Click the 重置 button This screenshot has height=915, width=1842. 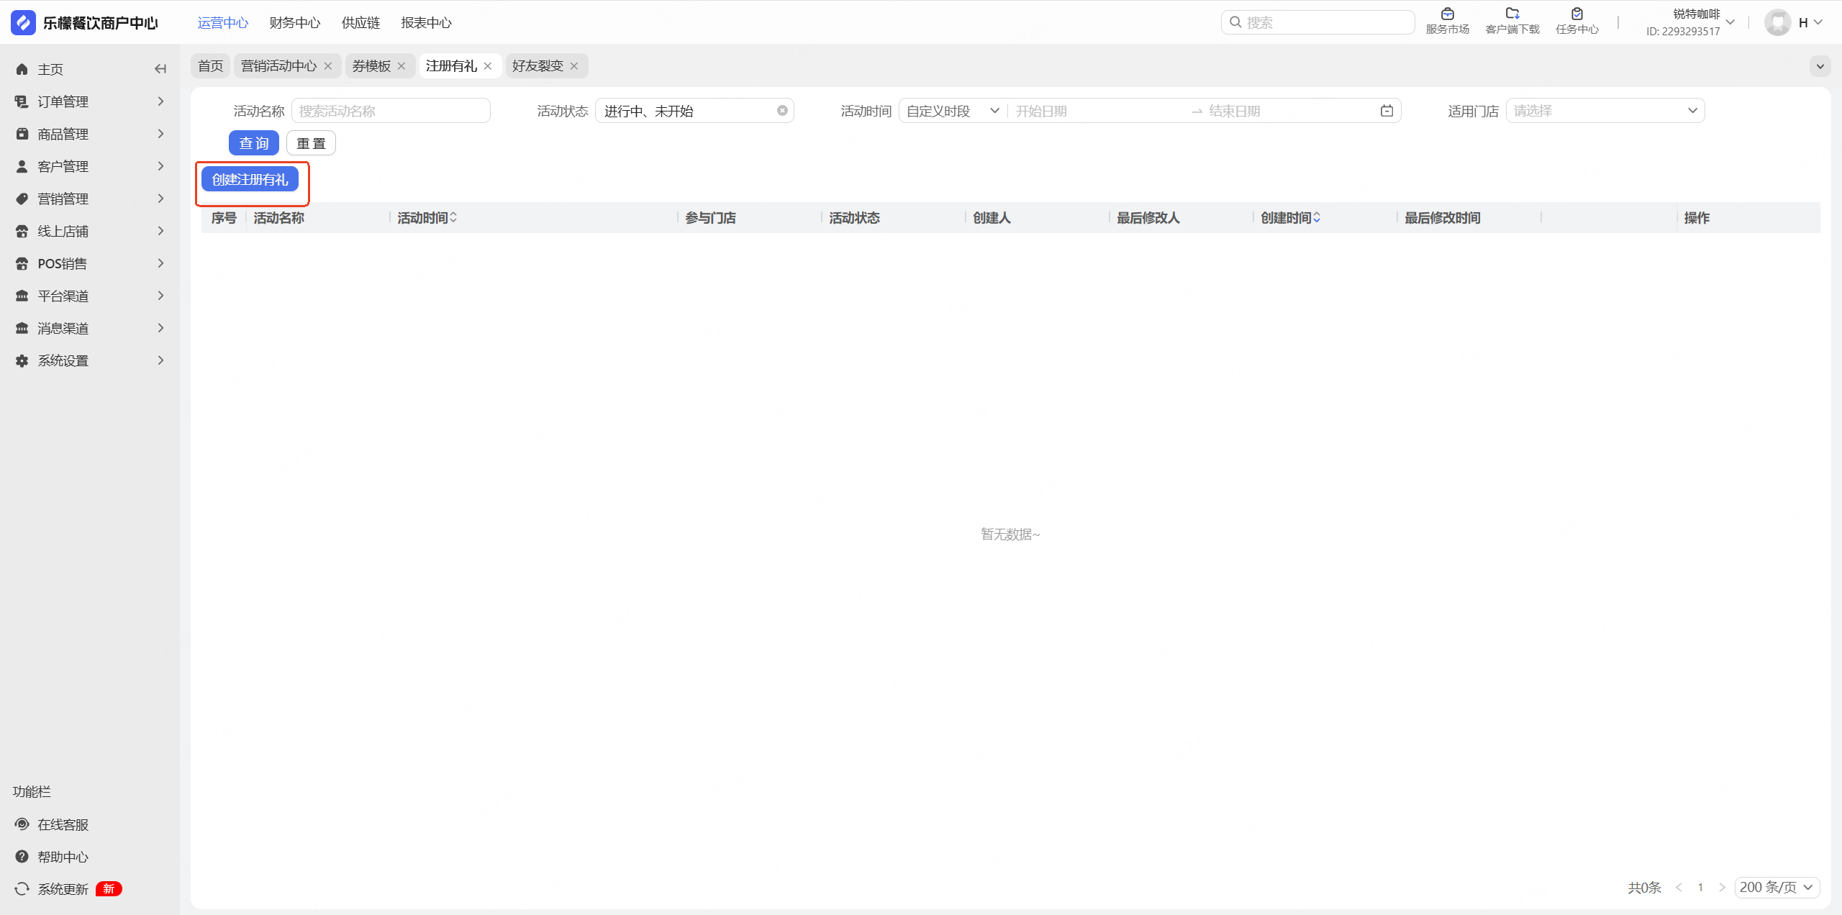(x=311, y=143)
